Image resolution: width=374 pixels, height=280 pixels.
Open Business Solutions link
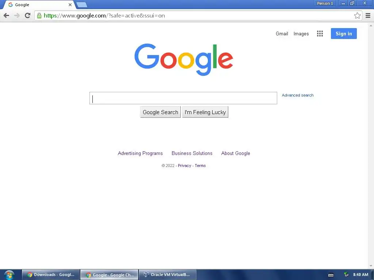[192, 153]
